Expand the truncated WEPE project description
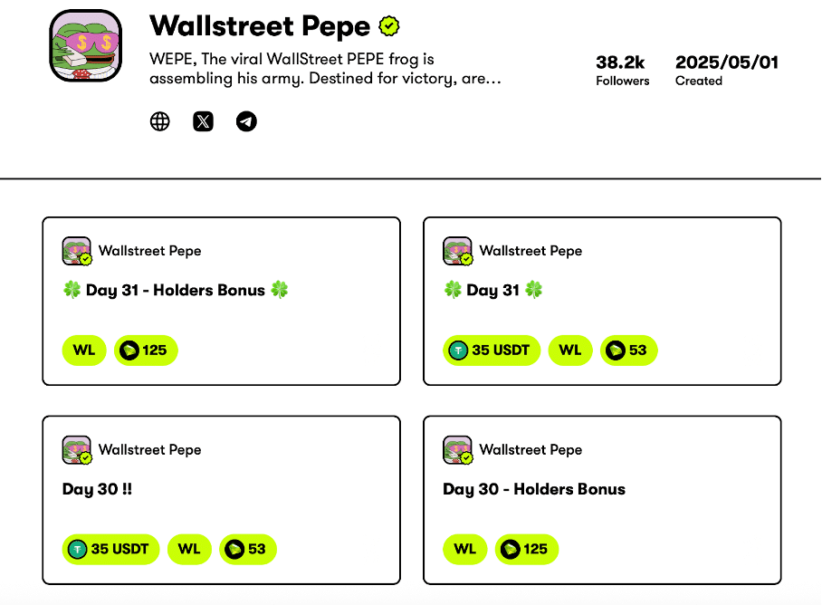Image resolution: width=822 pixels, height=605 pixels. pyautogui.click(x=326, y=69)
